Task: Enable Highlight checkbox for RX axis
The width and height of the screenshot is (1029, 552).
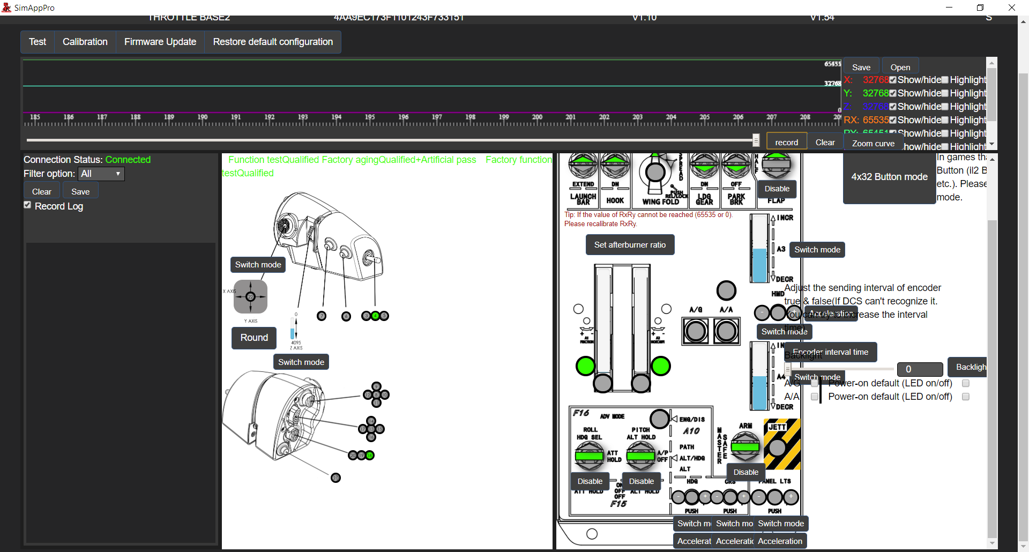Action: [945, 120]
